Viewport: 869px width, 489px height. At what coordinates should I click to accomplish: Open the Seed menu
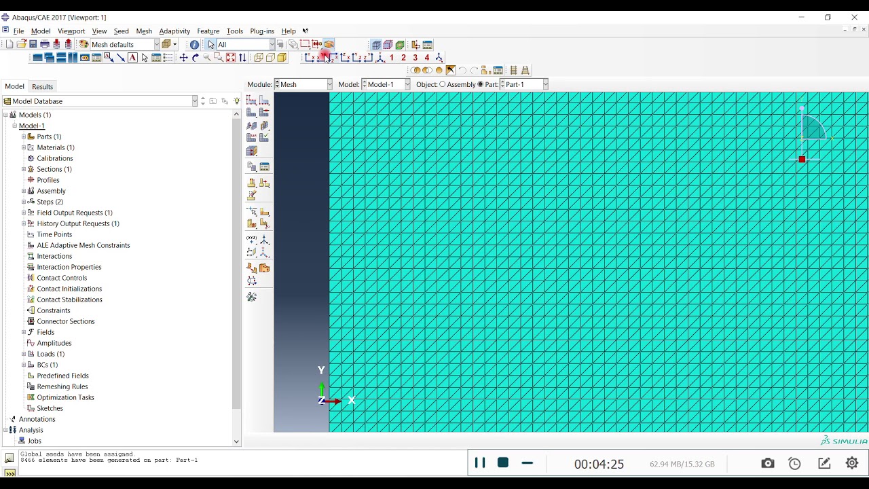coord(122,31)
